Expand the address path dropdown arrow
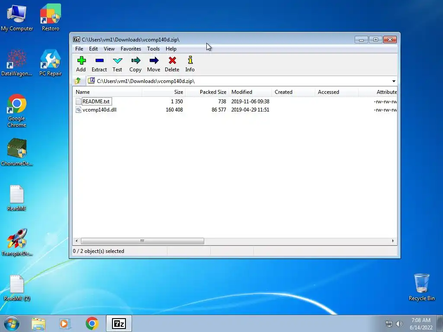This screenshot has width=443, height=332. click(394, 81)
